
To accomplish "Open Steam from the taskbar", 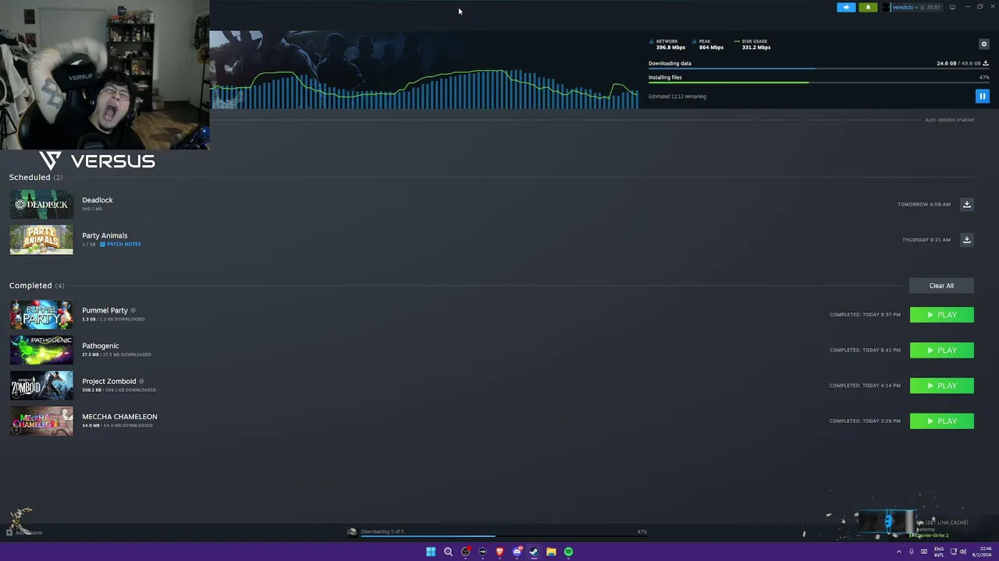I will click(x=534, y=552).
